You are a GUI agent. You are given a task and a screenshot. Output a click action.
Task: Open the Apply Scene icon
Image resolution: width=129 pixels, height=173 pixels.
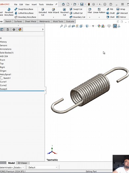click(103, 26)
